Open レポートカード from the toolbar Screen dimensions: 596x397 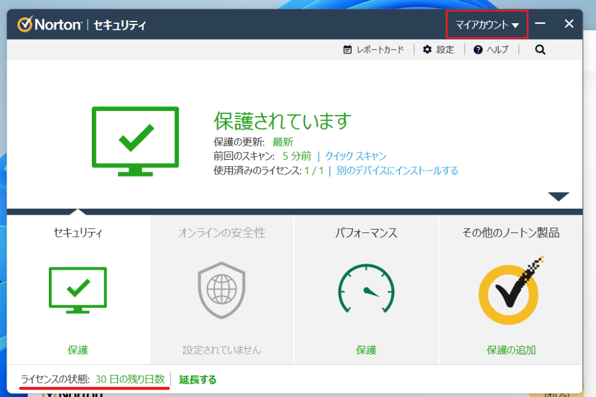373,50
